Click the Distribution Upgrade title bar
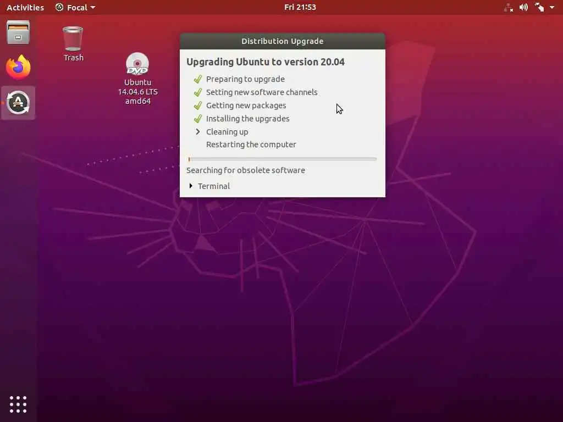 coord(282,41)
